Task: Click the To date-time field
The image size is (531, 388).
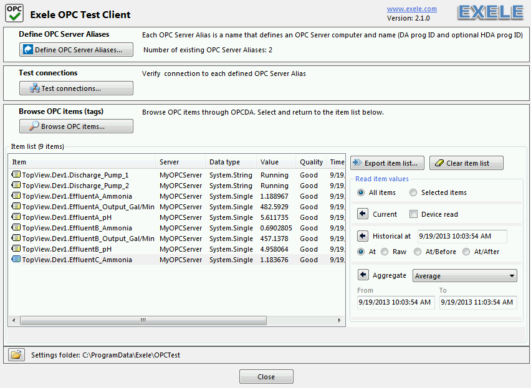Action: (478, 302)
